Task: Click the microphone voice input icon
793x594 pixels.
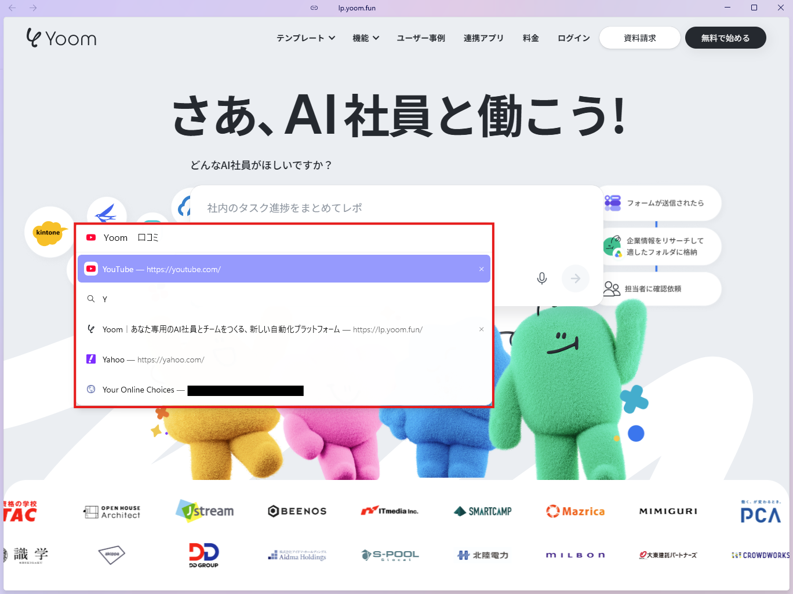Action: 542,278
